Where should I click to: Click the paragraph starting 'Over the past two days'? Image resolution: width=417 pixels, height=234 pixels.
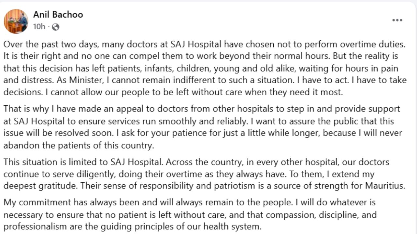coord(205,68)
